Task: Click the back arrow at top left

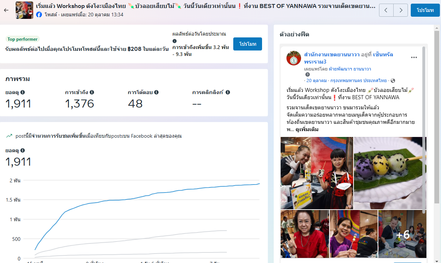Action: [6, 10]
